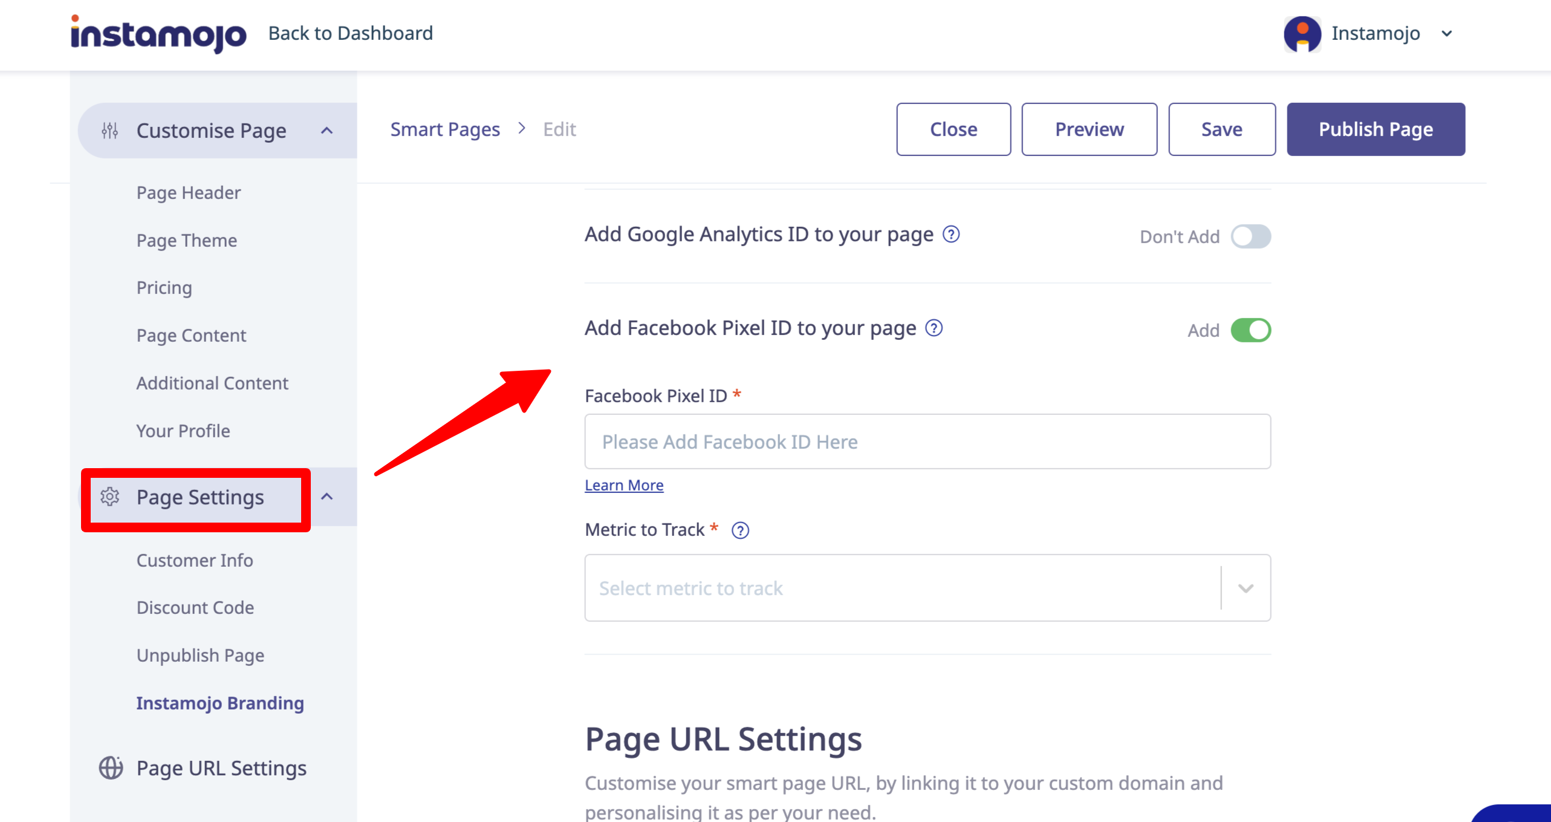Open Smart Pages breadcrumb link
This screenshot has height=822, width=1551.
tap(445, 129)
